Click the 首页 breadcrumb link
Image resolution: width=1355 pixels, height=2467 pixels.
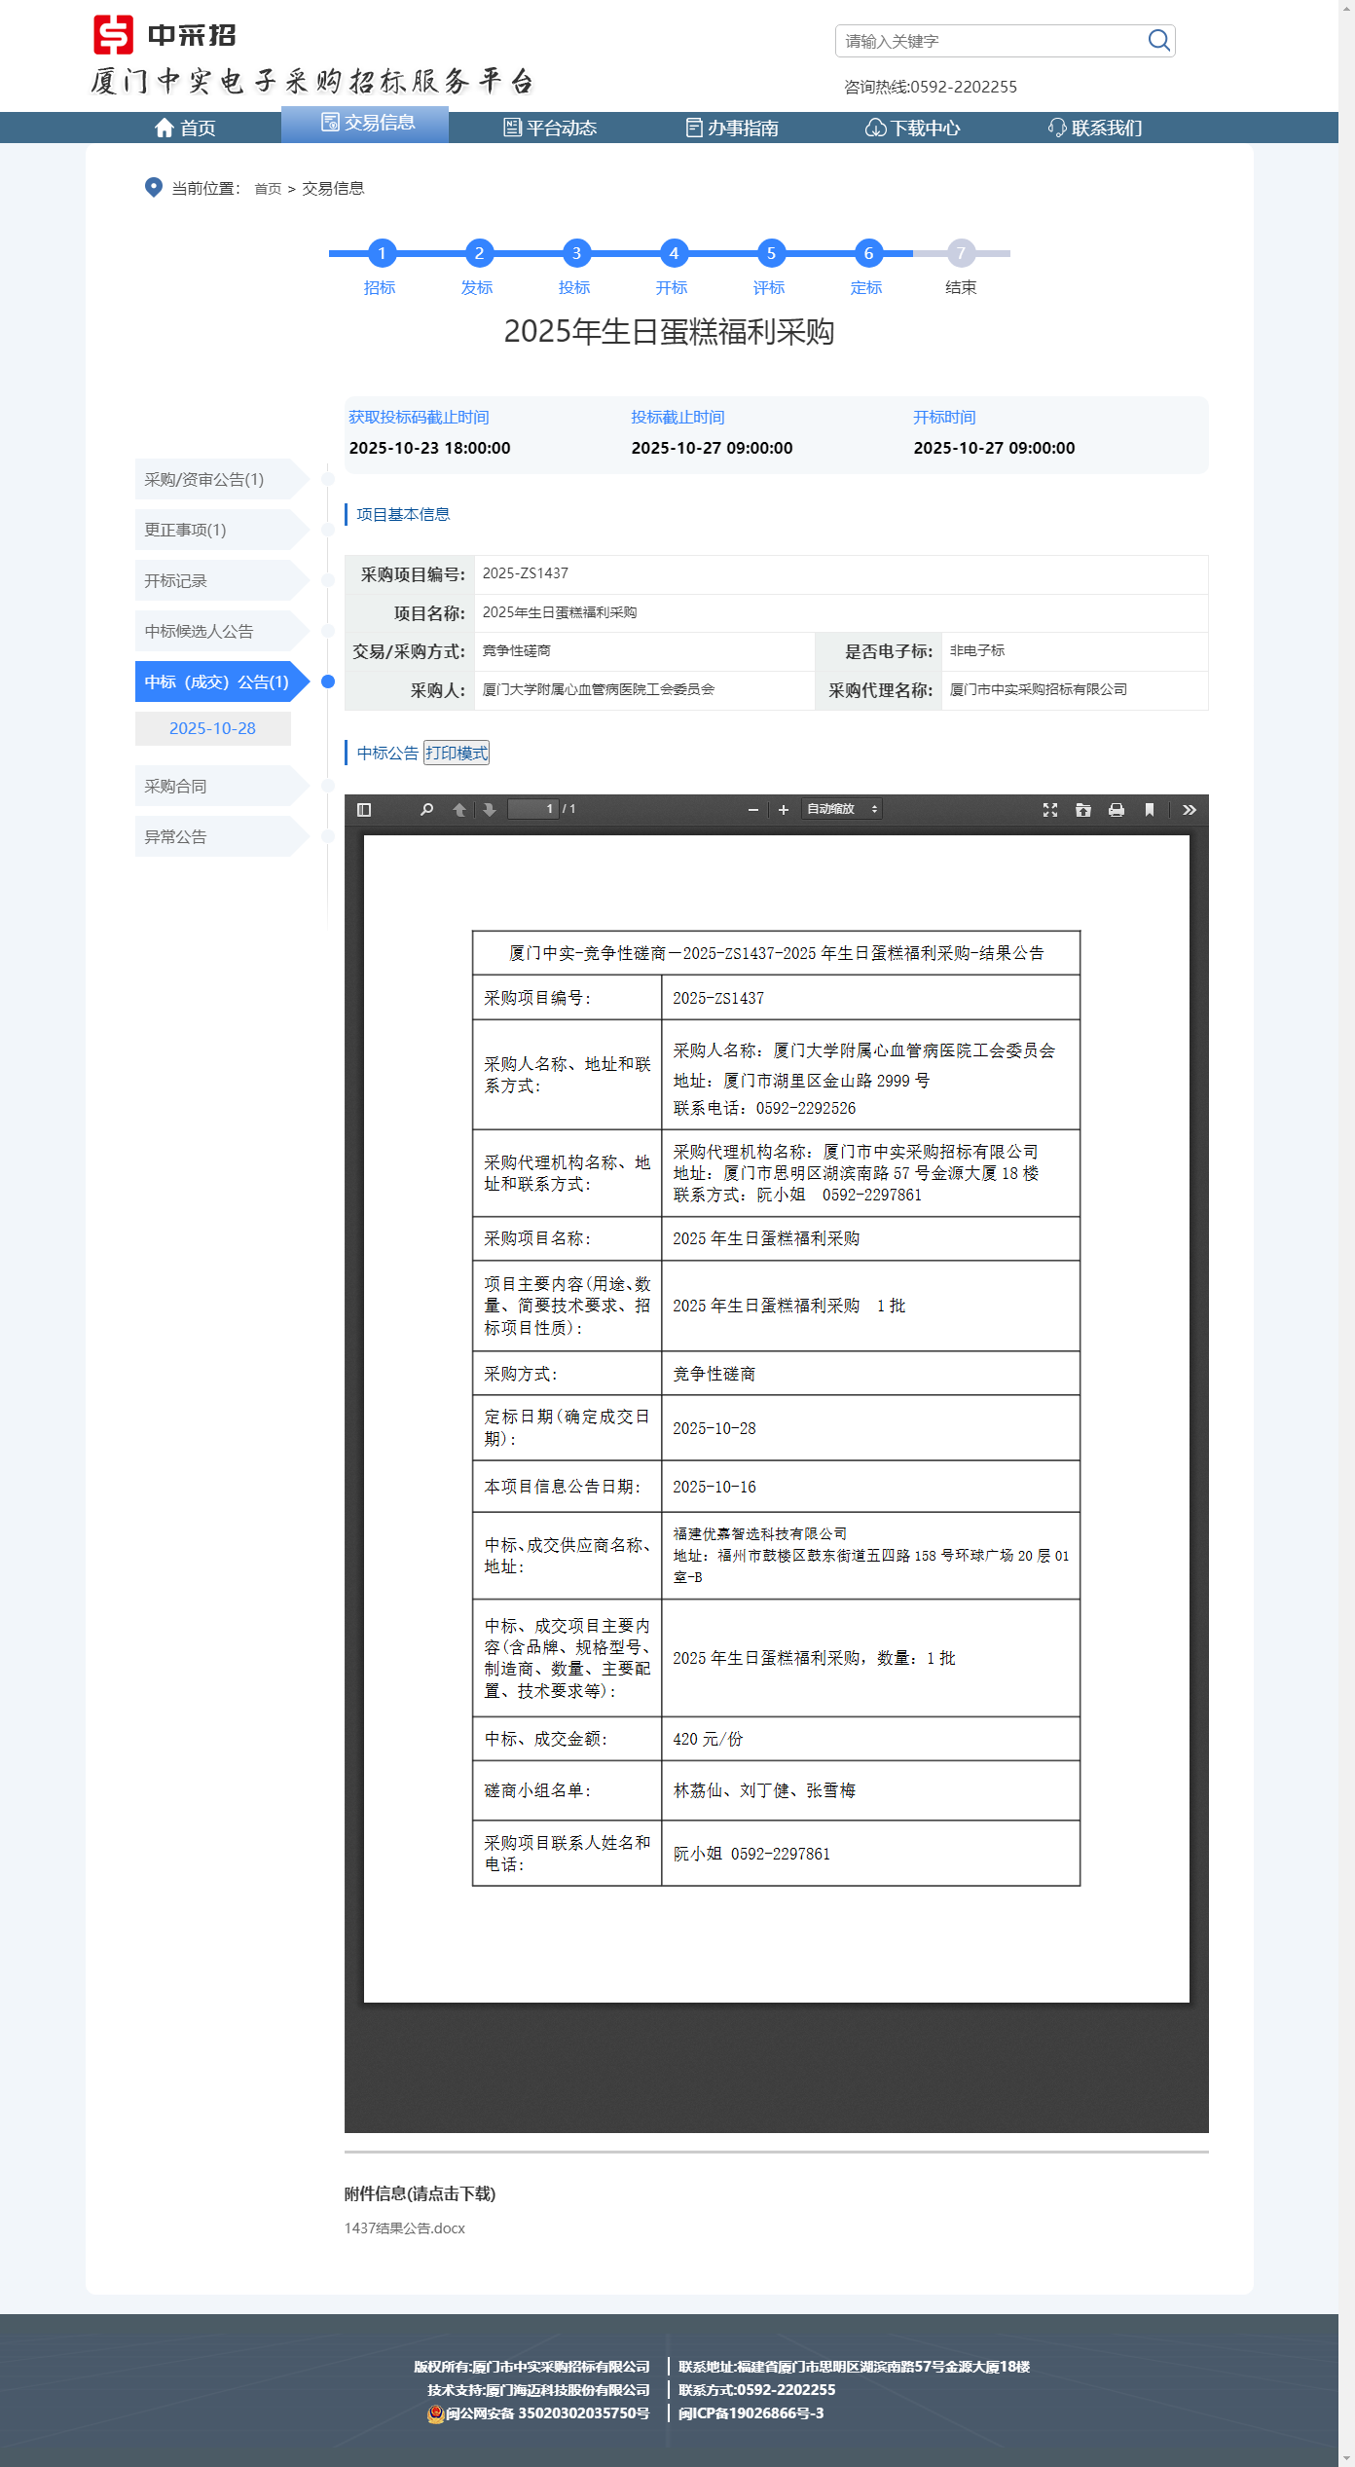(268, 189)
